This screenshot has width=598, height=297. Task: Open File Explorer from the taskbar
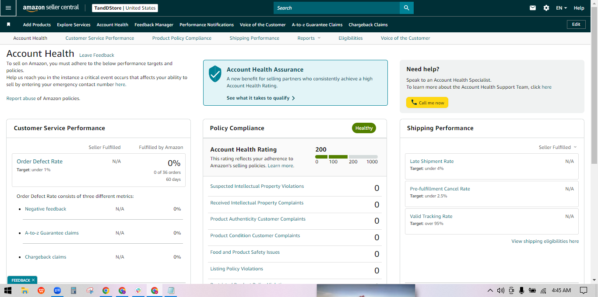click(x=25, y=290)
